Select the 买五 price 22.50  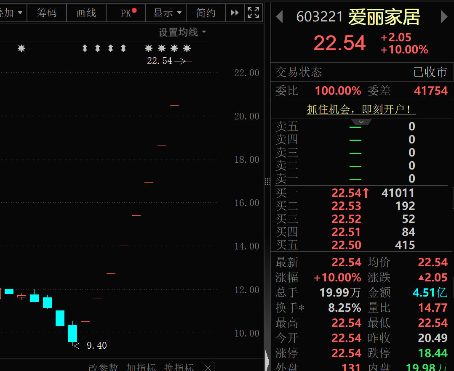[346, 245]
